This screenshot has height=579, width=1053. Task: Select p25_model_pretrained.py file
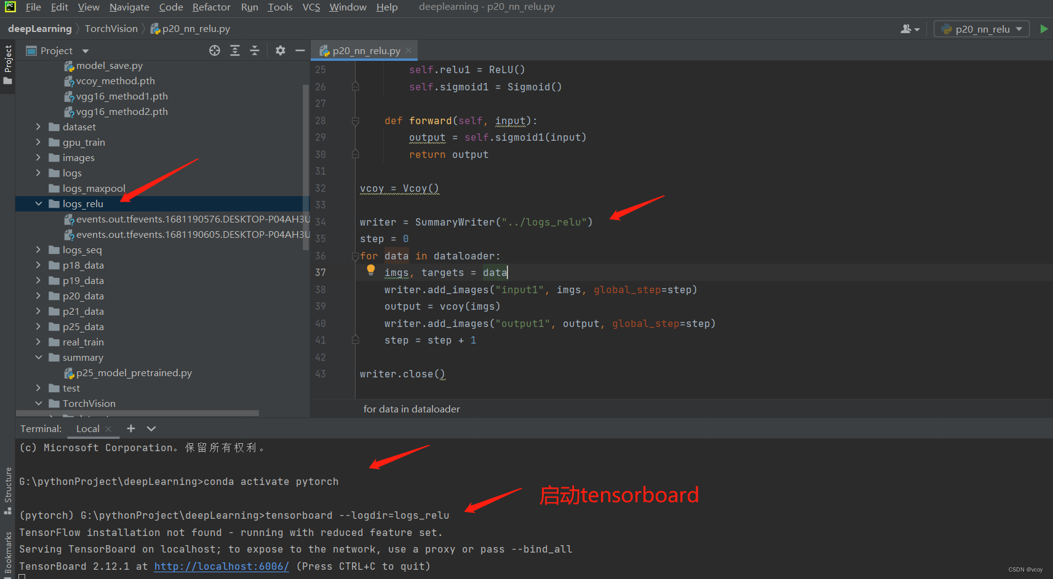133,372
